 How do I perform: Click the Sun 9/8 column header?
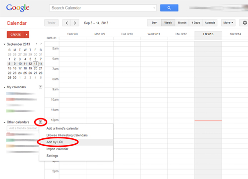72,34
